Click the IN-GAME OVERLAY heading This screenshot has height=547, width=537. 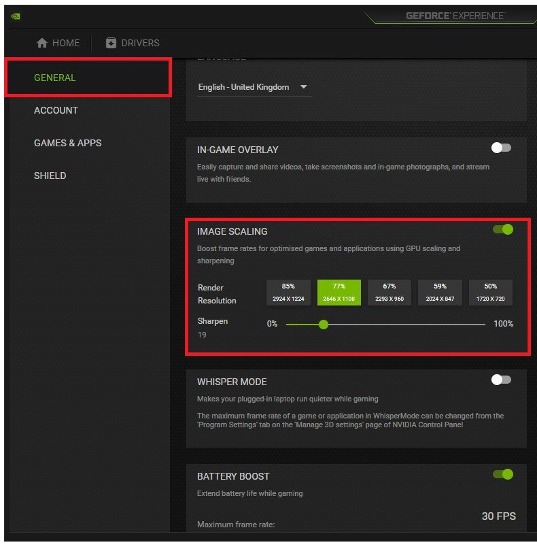click(238, 150)
